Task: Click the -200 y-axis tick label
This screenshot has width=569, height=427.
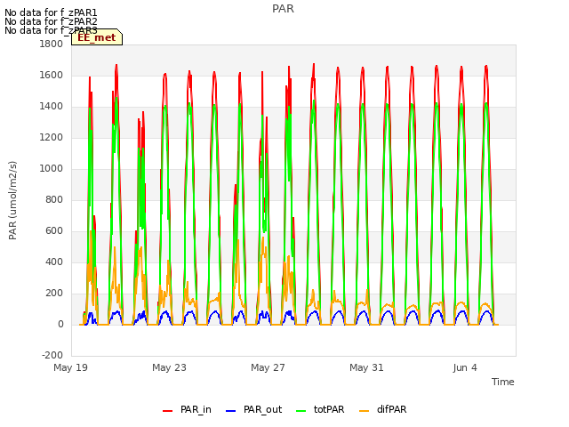Action: tap(52, 355)
